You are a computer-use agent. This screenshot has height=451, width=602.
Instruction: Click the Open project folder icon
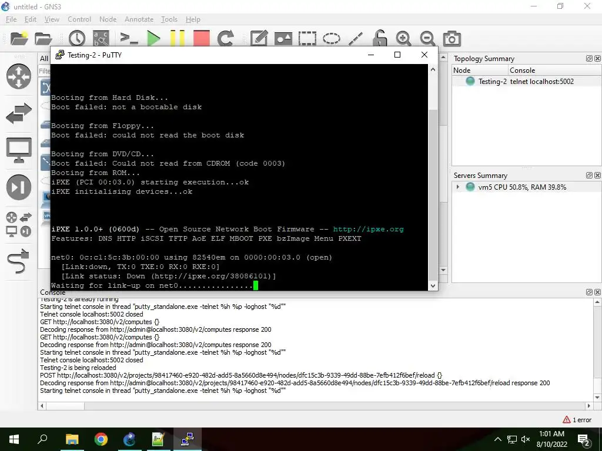click(x=43, y=38)
